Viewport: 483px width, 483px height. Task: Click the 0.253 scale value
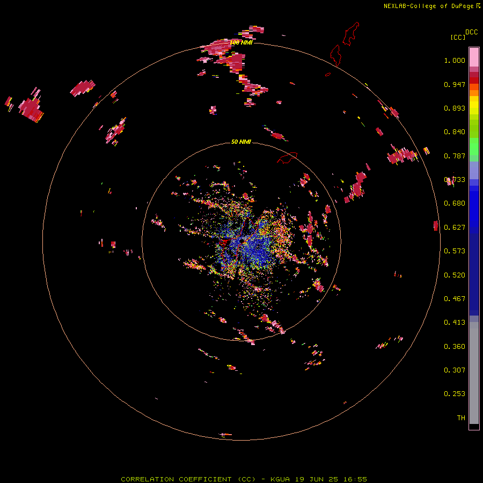click(455, 394)
